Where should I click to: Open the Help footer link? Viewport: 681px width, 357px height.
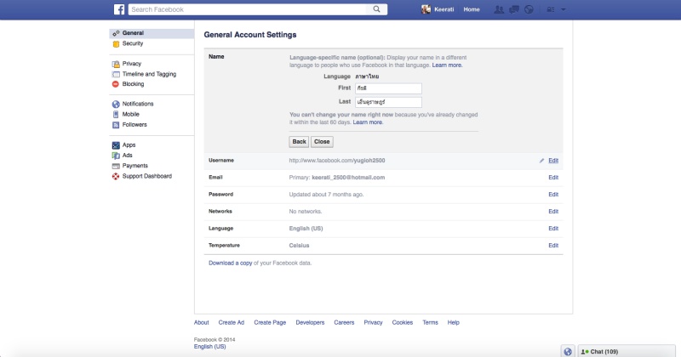pos(453,322)
